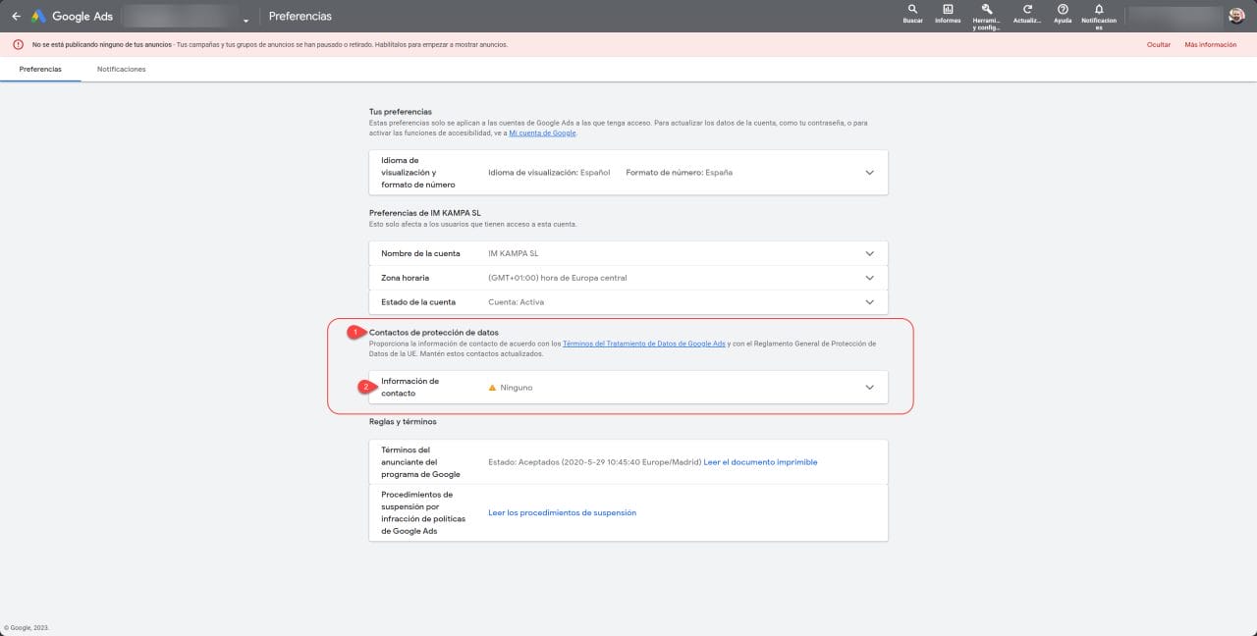Viewport: 1257px width, 636px height.
Task: Switch to the Notificaciones tab
Action: pos(122,69)
